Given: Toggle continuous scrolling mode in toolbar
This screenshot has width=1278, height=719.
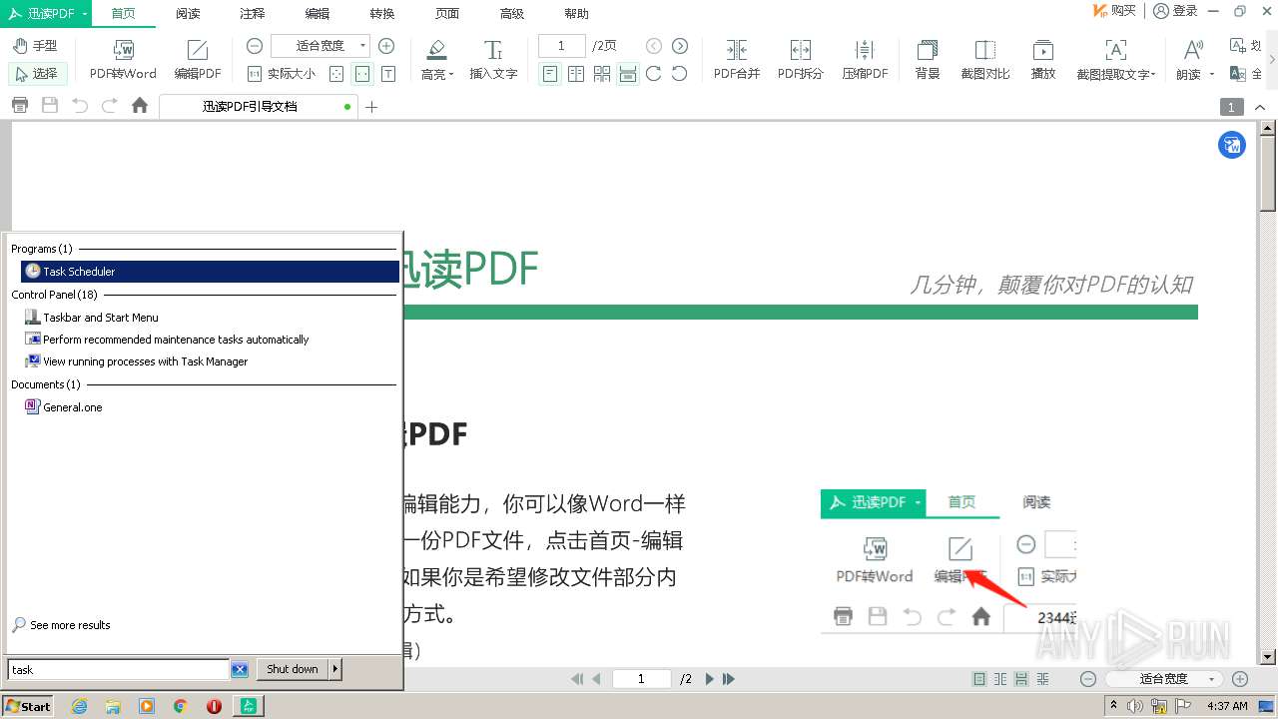Looking at the screenshot, I should tap(628, 73).
